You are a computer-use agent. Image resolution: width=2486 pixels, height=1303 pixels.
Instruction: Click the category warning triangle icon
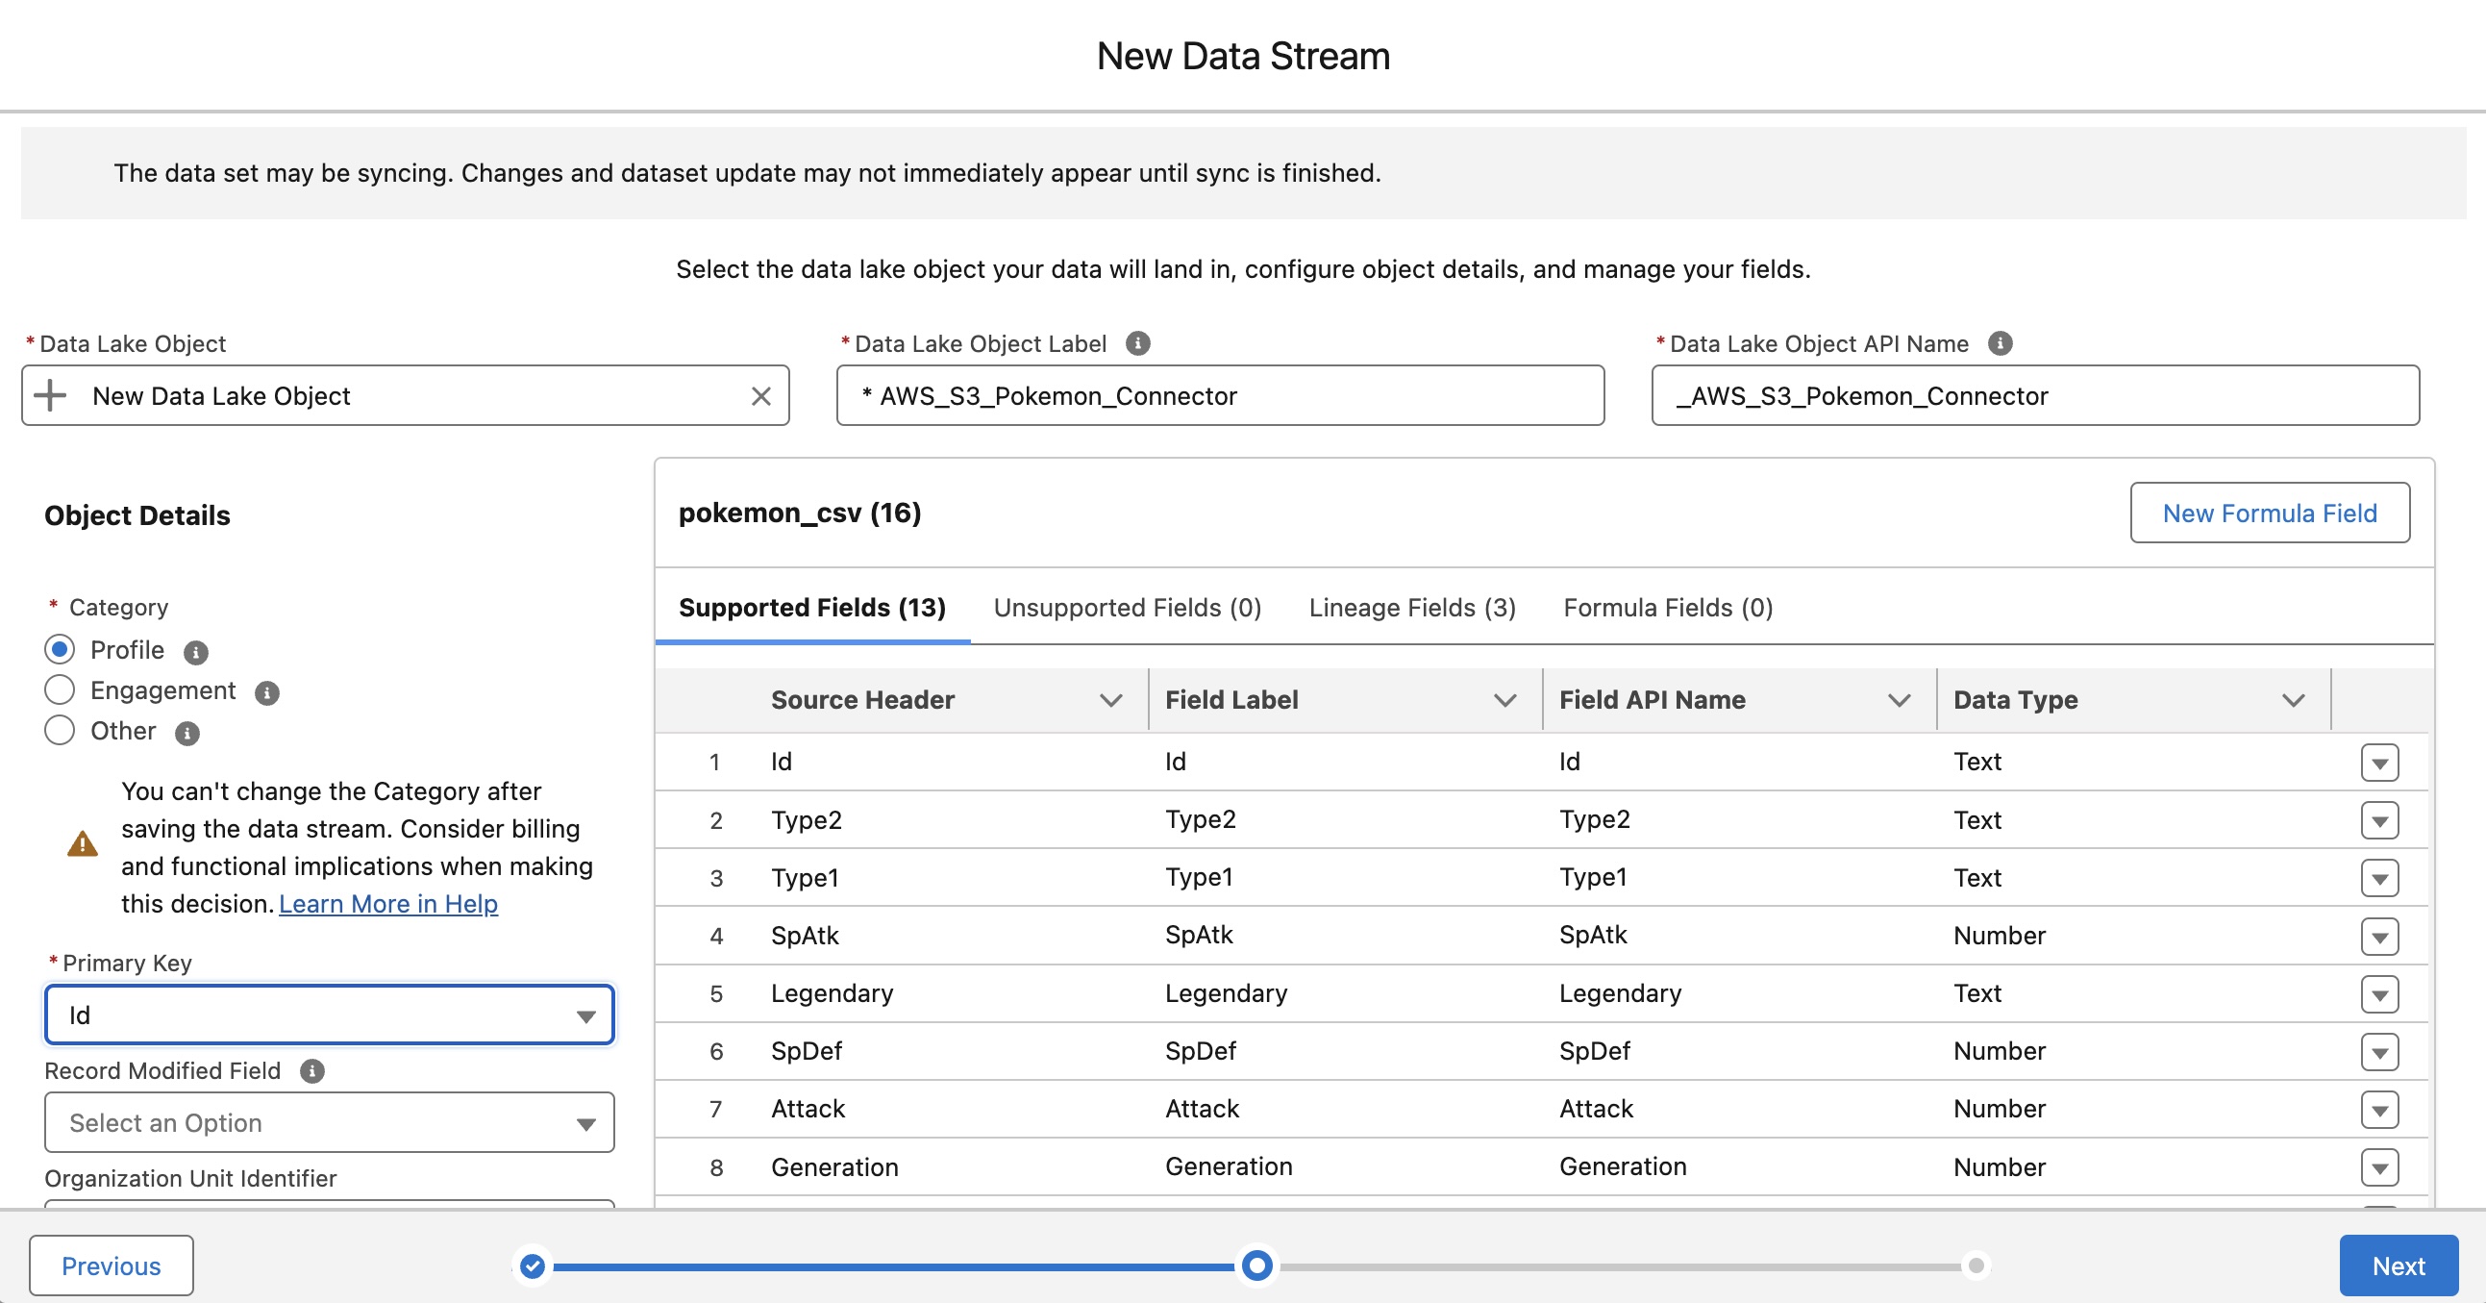pyautogui.click(x=83, y=844)
